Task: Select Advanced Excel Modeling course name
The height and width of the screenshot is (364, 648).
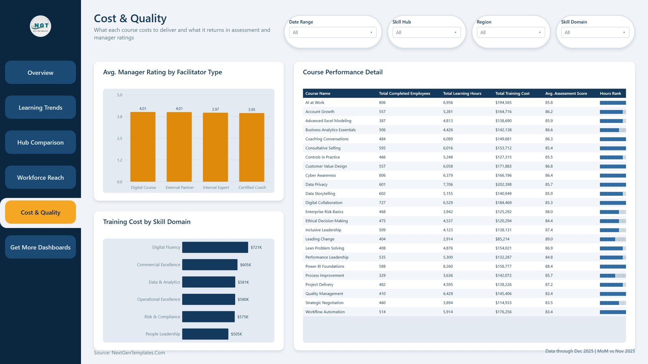Action: (x=328, y=121)
